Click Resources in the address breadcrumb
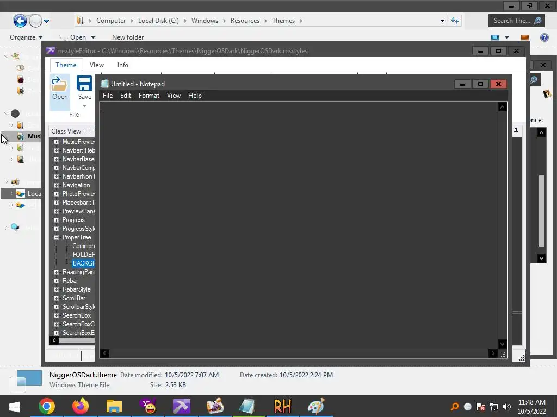The height and width of the screenshot is (417, 557). [245, 21]
